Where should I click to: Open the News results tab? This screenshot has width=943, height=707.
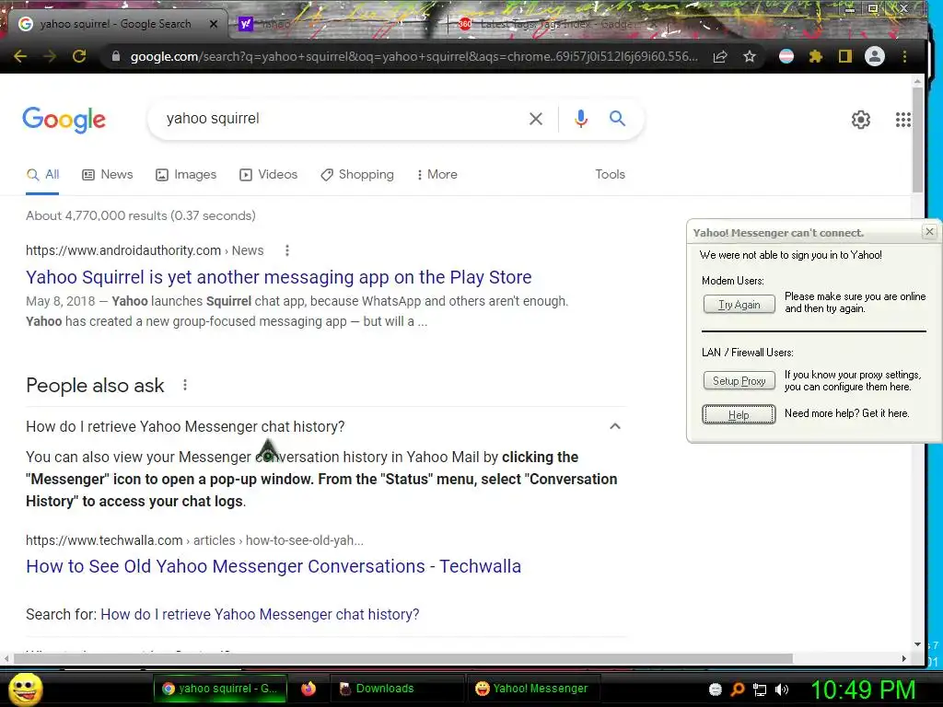pyautogui.click(x=108, y=174)
